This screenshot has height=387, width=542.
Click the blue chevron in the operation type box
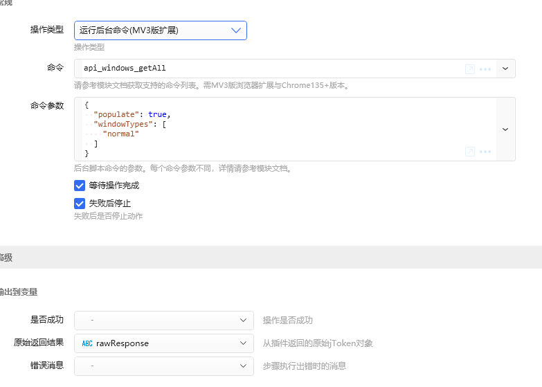236,30
